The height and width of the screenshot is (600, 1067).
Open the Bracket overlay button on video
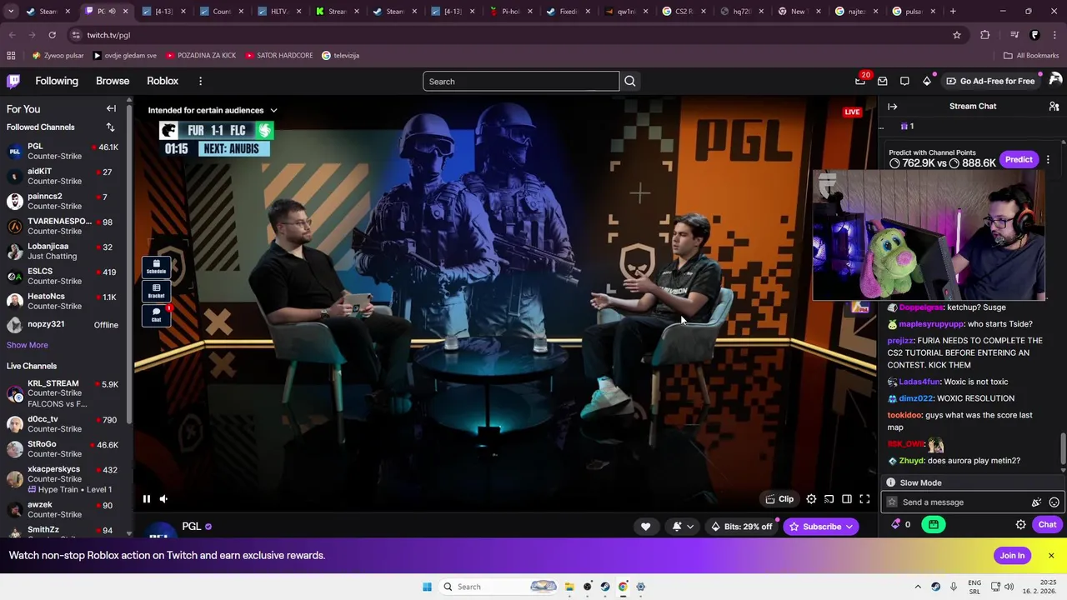(x=156, y=291)
